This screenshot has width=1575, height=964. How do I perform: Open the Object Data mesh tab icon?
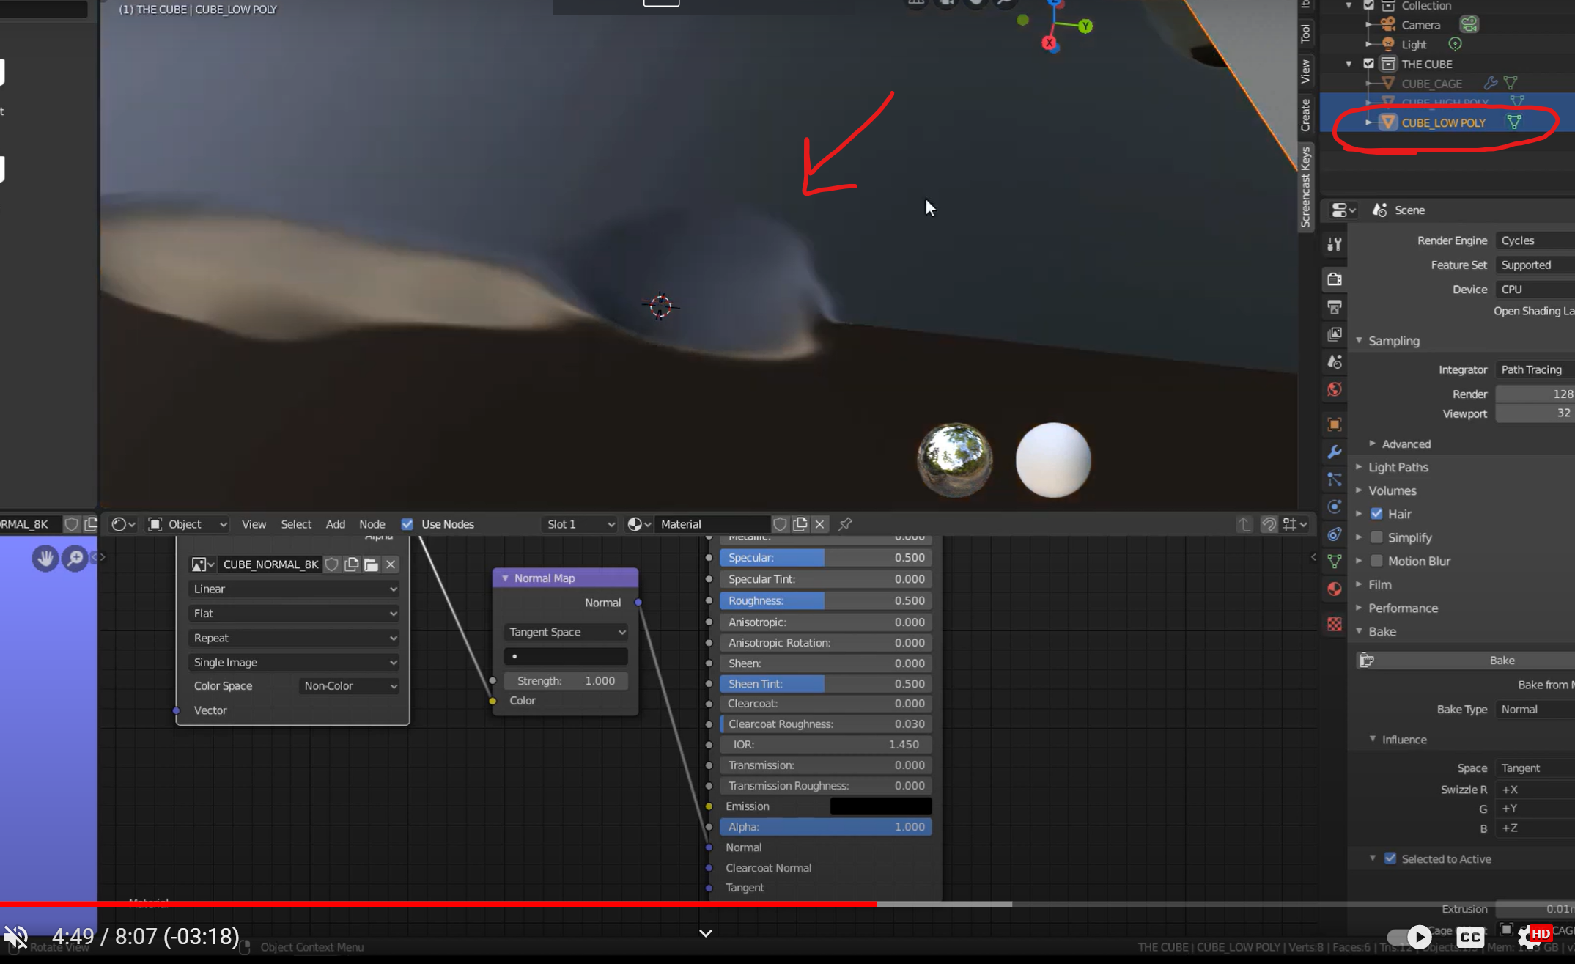pyautogui.click(x=1335, y=562)
